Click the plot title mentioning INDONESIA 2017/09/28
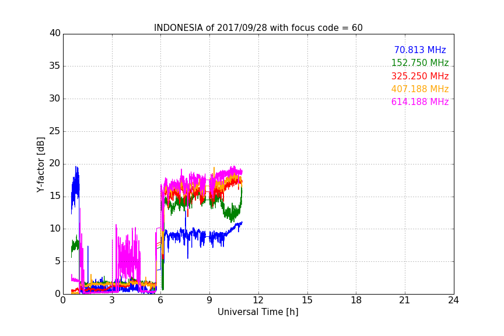 click(x=258, y=28)
